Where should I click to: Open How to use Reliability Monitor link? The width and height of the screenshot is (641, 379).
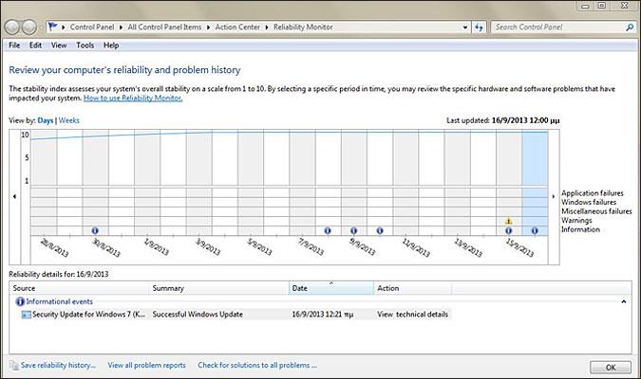point(131,99)
